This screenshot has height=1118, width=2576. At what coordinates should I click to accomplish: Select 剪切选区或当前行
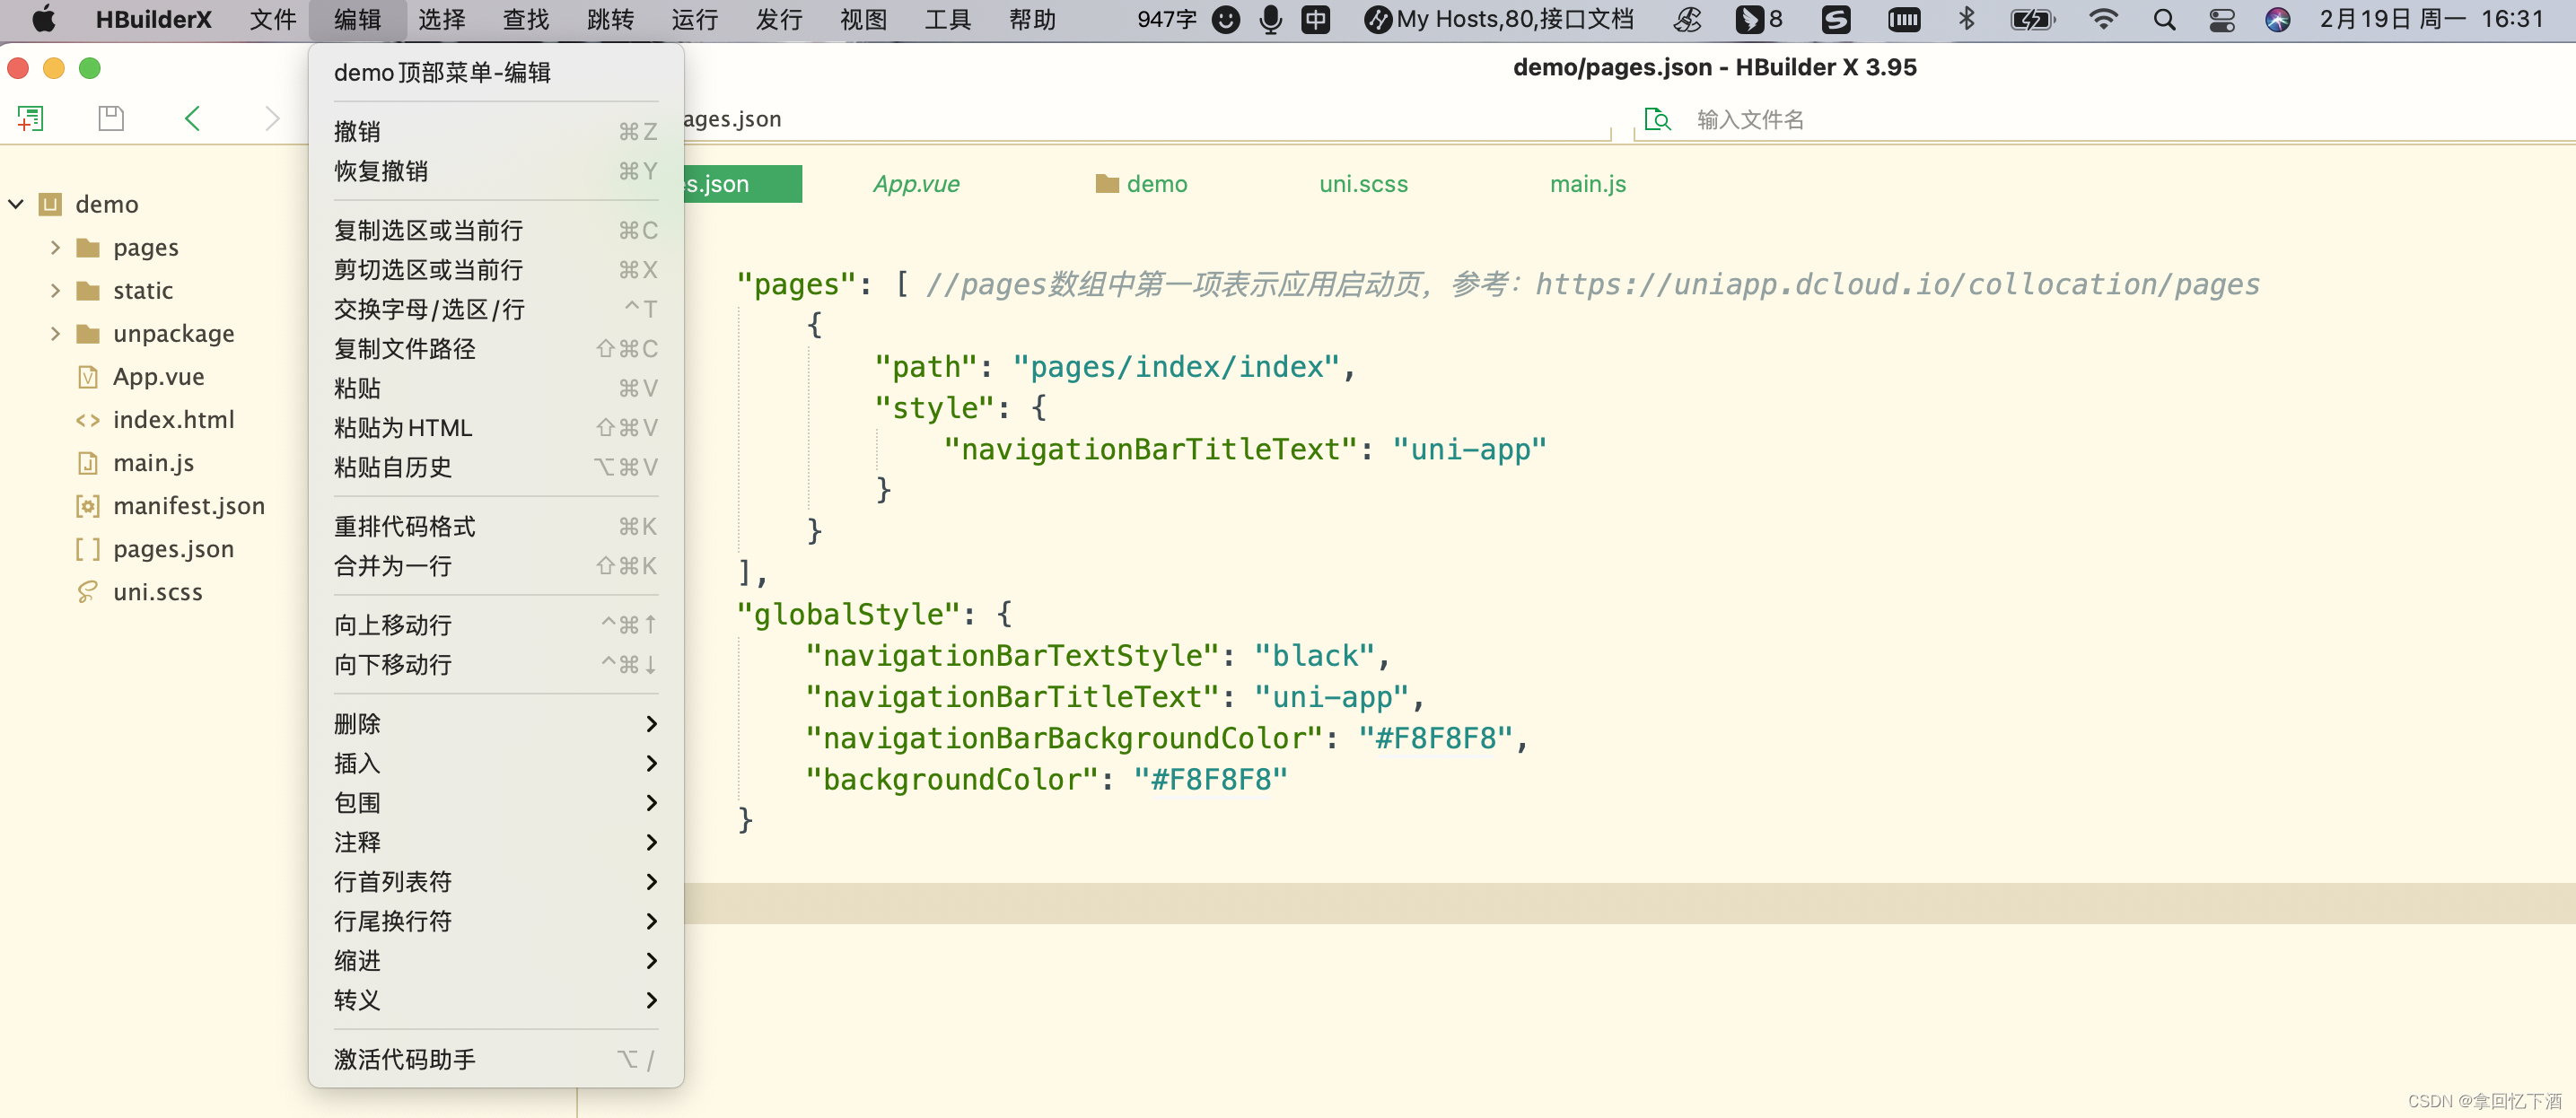pos(496,270)
